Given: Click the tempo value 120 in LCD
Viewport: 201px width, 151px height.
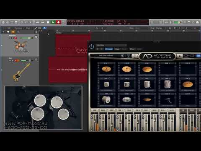Looking at the screenshot, I should (x=108, y=21).
